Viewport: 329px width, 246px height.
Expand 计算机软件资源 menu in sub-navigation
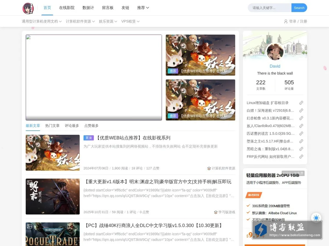click(80, 21)
